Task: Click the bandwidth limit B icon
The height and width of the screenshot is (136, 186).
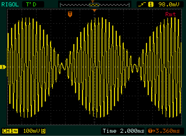Action: (x=43, y=131)
